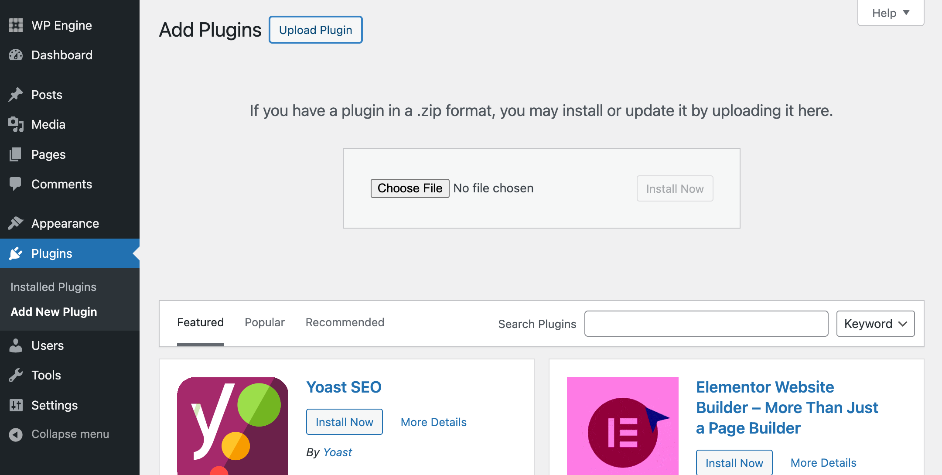Switch to the Recommended plugins tab
Screen dimensions: 942x475
[345, 322]
